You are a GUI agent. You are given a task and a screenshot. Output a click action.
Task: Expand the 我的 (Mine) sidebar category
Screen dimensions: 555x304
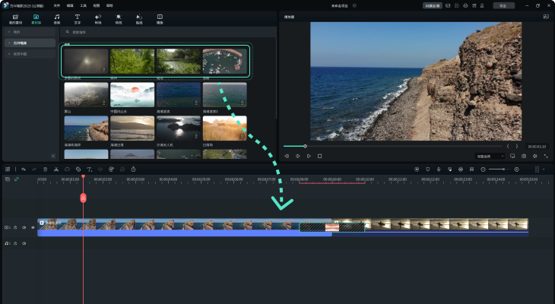[17, 33]
